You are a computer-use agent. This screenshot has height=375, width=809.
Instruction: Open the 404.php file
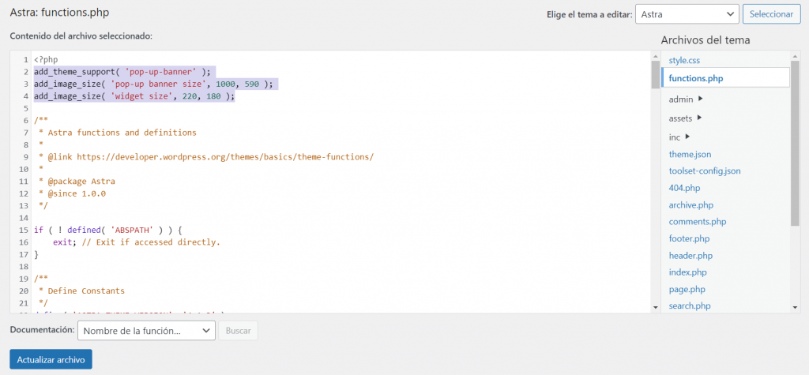pyautogui.click(x=684, y=188)
